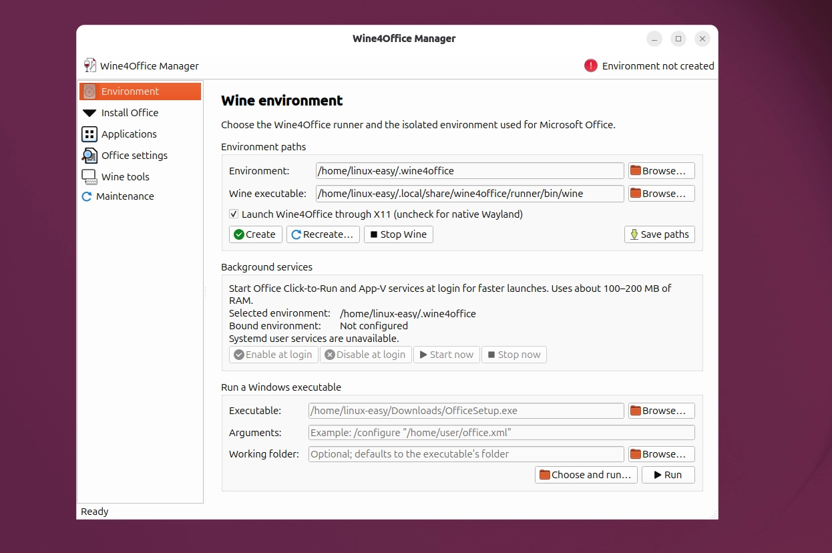Select the Environment sidebar icon
Image resolution: width=832 pixels, height=553 pixels.
[x=89, y=91]
